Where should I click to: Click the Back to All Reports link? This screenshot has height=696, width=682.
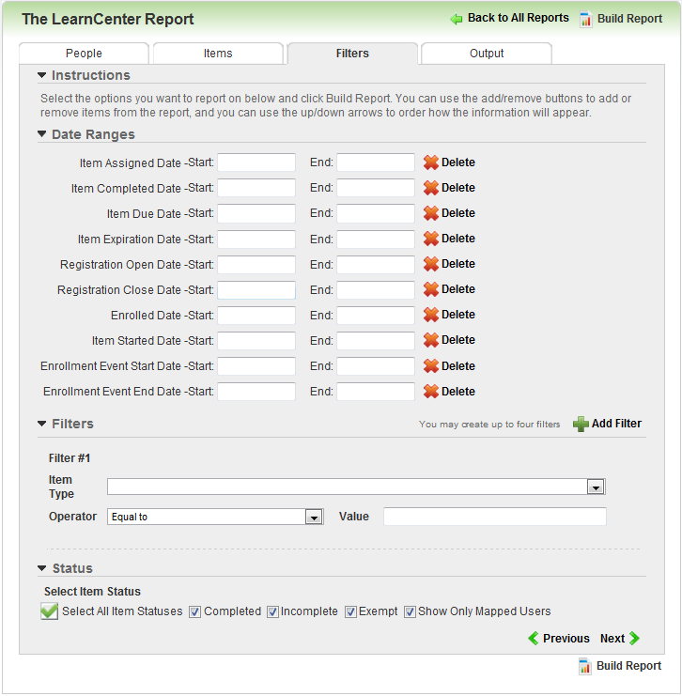(519, 18)
